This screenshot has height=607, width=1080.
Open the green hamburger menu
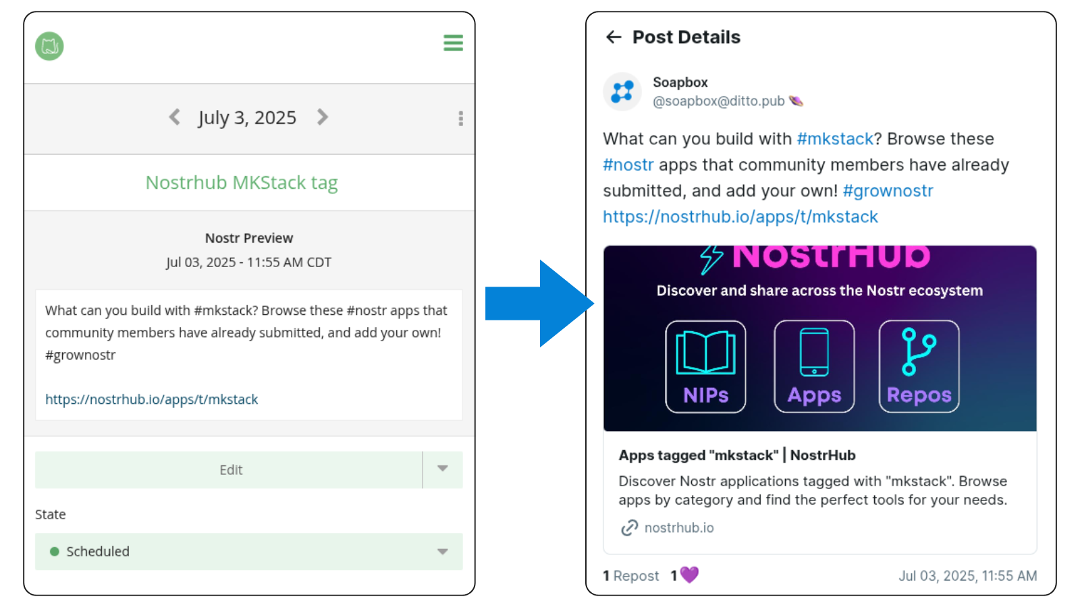coord(453,43)
